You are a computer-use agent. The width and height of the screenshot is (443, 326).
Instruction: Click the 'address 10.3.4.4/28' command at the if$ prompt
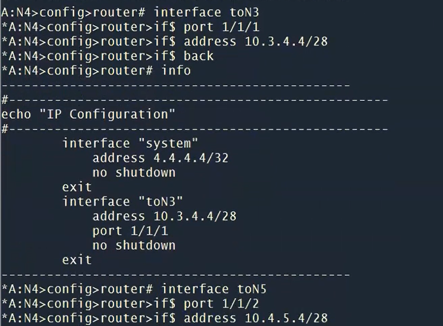[255, 41]
